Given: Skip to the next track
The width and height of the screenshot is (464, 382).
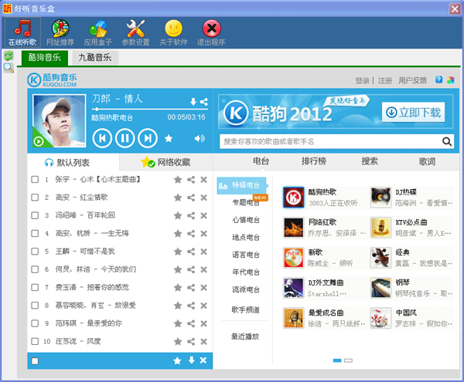Looking at the screenshot, I should tap(148, 138).
